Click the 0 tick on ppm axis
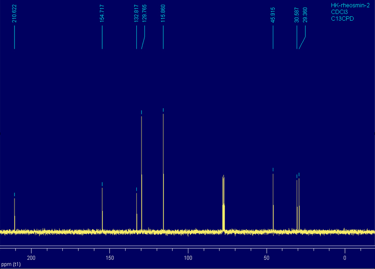The width and height of the screenshot is (375, 269). click(345, 258)
